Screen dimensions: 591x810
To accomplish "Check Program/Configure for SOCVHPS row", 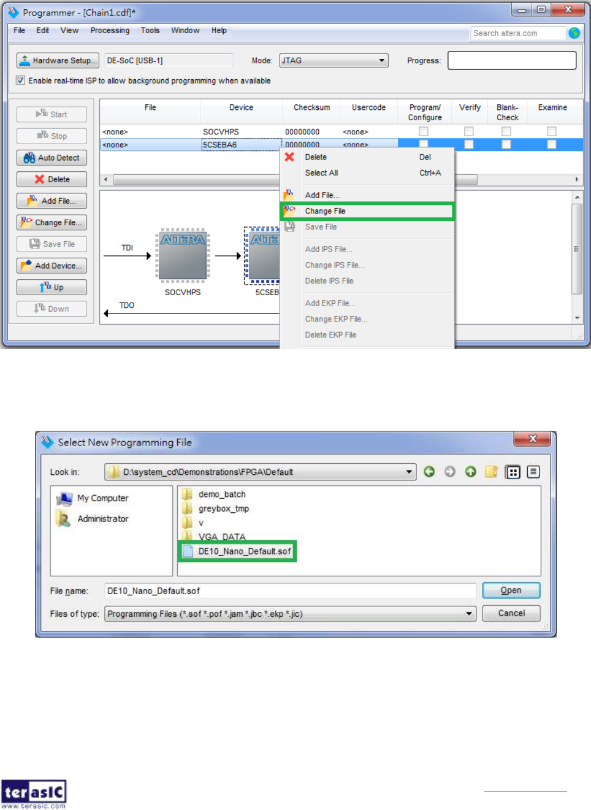I will pos(423,131).
